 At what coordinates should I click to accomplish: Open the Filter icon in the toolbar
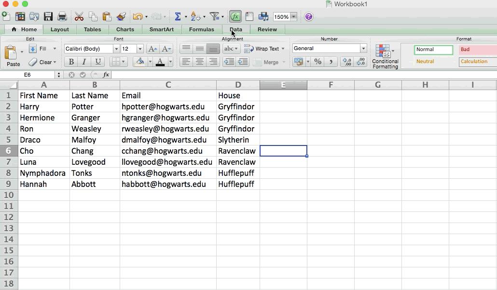[x=214, y=16]
